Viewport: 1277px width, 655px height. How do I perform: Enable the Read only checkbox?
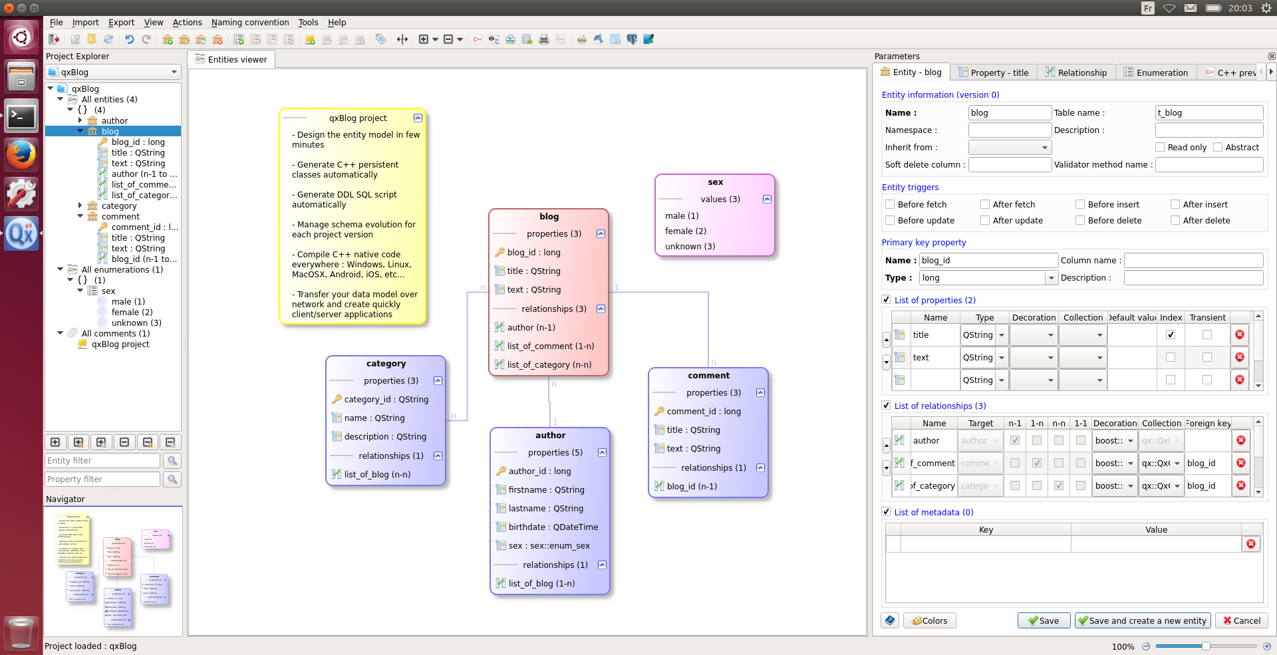[x=1160, y=148]
